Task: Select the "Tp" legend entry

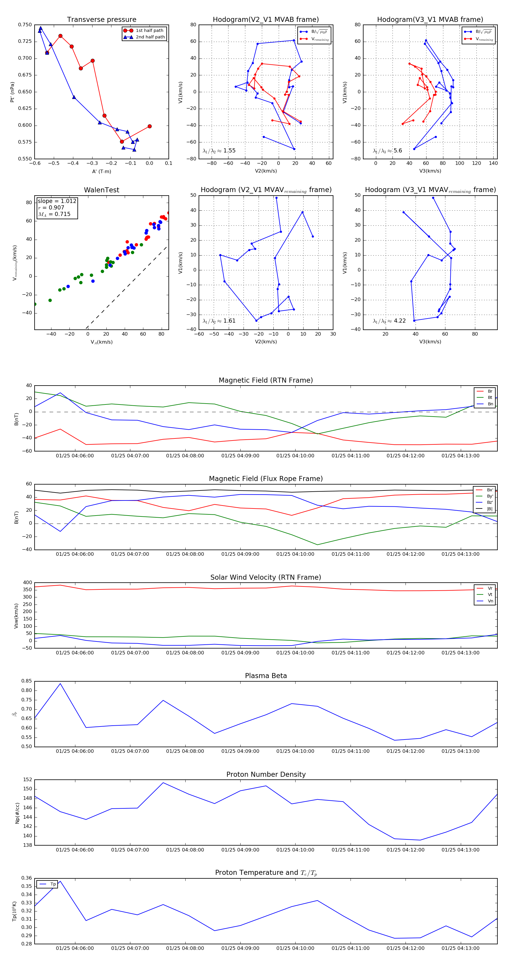Action: pos(47,884)
